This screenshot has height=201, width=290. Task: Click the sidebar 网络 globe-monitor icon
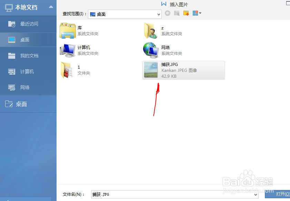click(12, 87)
